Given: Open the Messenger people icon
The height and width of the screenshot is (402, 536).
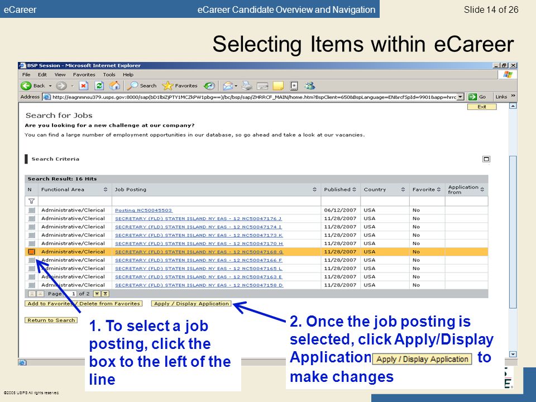Looking at the screenshot, I should 310,86.
